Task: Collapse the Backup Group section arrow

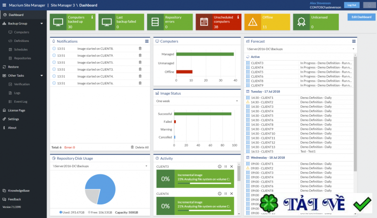Action: point(42,23)
